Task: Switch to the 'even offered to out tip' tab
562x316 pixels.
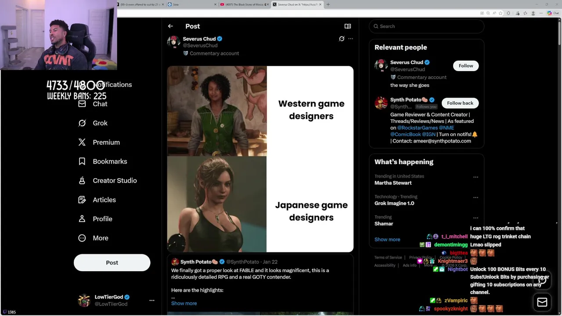Action: 140,4
